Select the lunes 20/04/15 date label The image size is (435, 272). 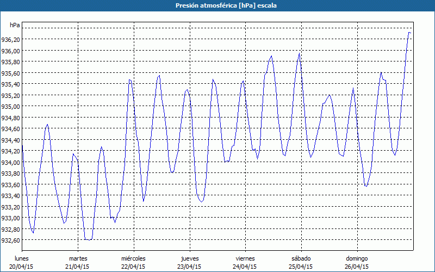(x=22, y=262)
